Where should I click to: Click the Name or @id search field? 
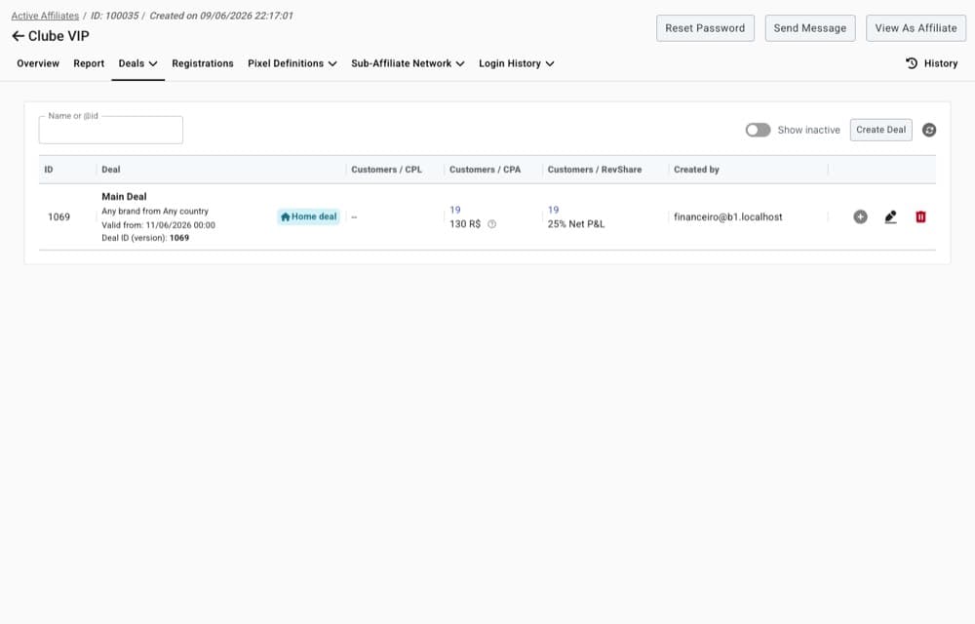tap(111, 130)
